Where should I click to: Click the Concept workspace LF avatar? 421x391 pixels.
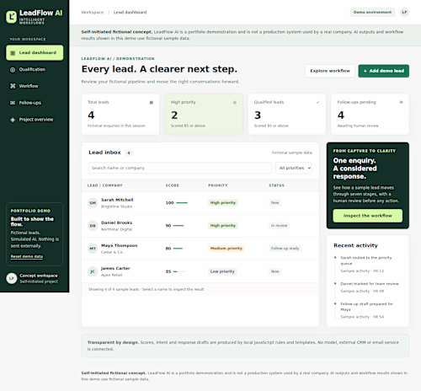(x=12, y=278)
